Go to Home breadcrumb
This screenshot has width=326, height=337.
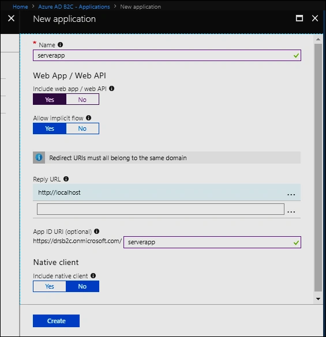(20, 7)
